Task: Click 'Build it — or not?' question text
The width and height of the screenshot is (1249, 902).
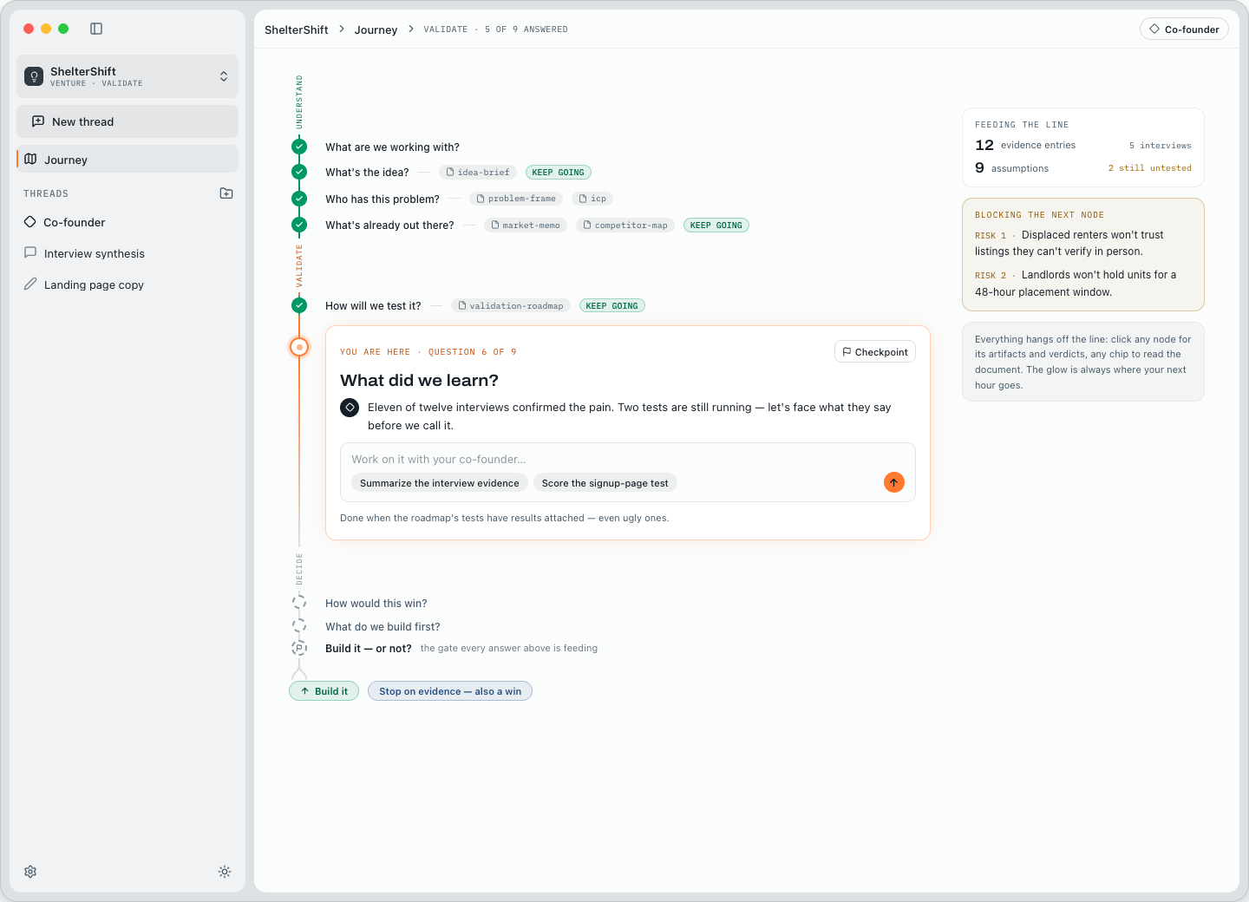Action: click(x=369, y=648)
